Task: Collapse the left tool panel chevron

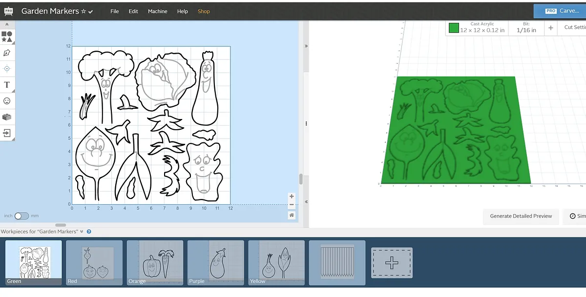Action: click(x=7, y=24)
